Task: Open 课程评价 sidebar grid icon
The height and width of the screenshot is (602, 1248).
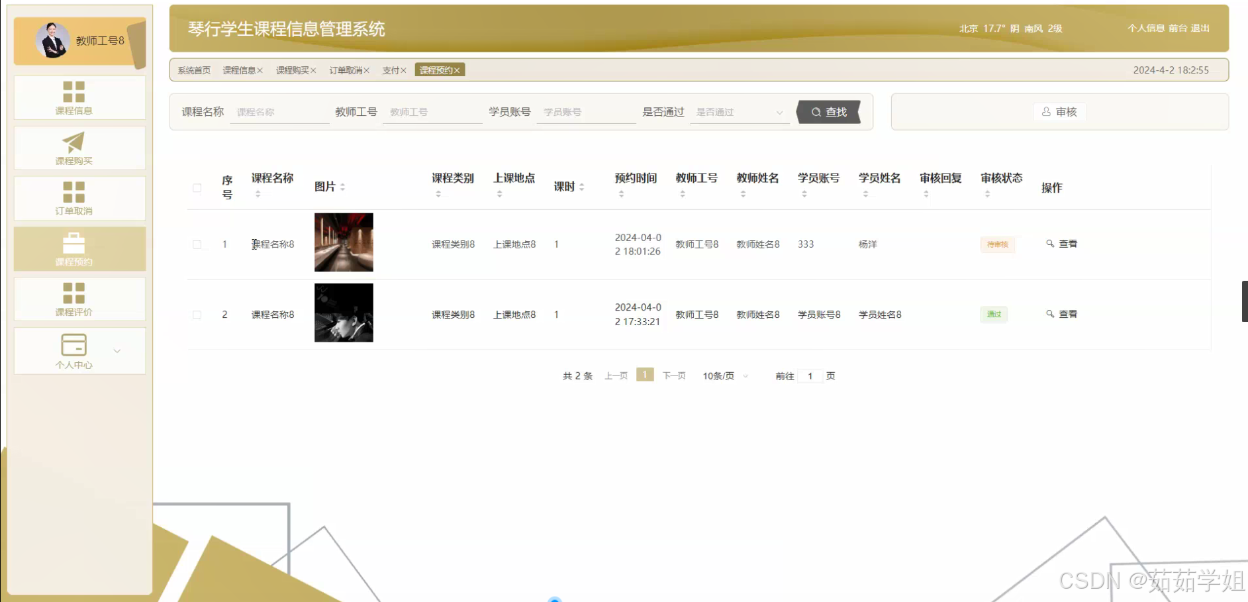Action: tap(73, 293)
